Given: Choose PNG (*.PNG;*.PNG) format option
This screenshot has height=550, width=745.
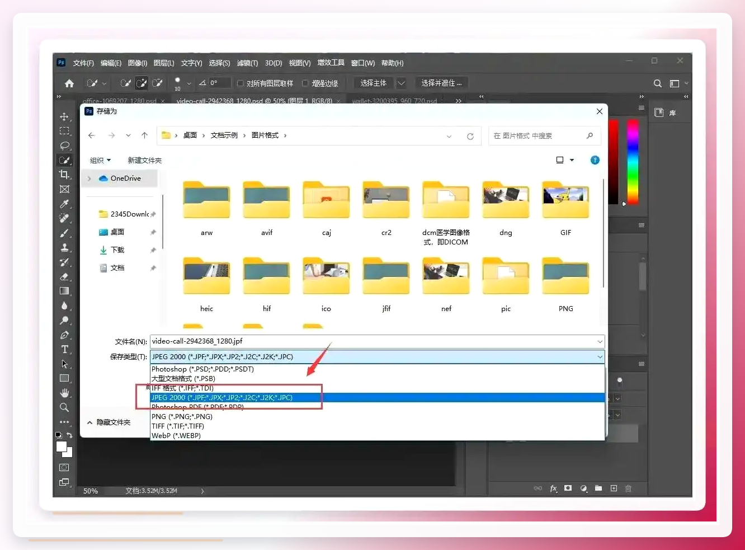Looking at the screenshot, I should tap(378, 417).
